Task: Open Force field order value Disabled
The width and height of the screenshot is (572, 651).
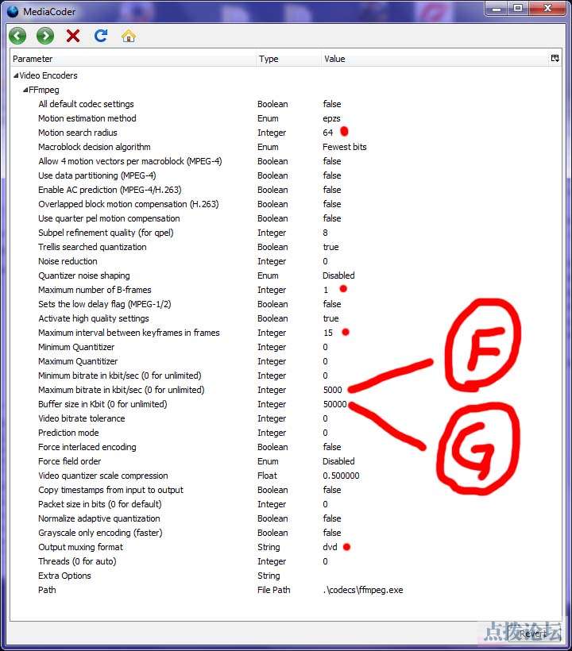Action: 338,461
